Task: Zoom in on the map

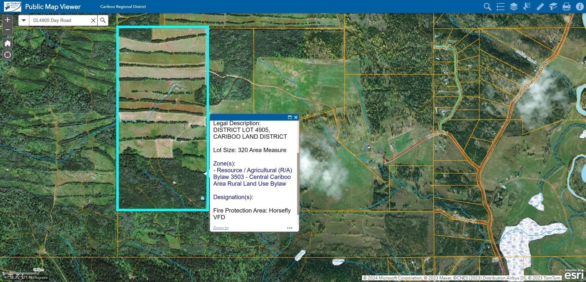Action: tap(7, 20)
